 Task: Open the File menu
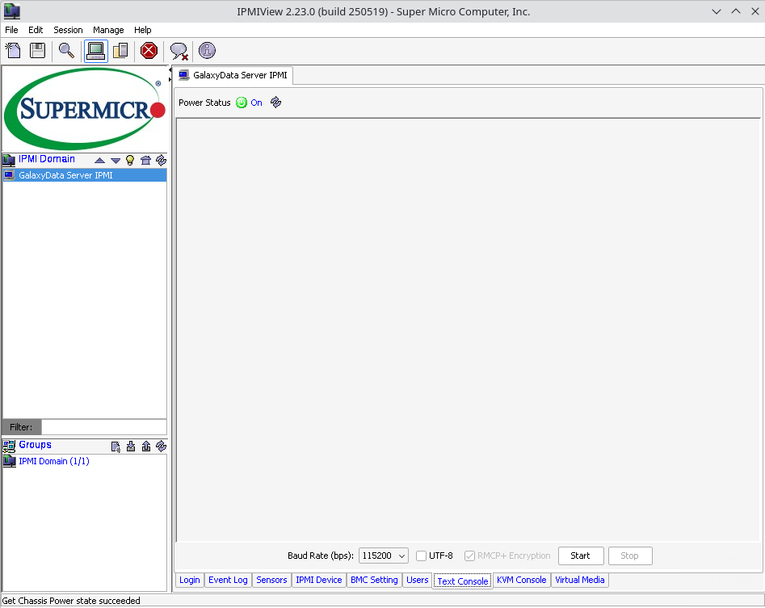[11, 30]
